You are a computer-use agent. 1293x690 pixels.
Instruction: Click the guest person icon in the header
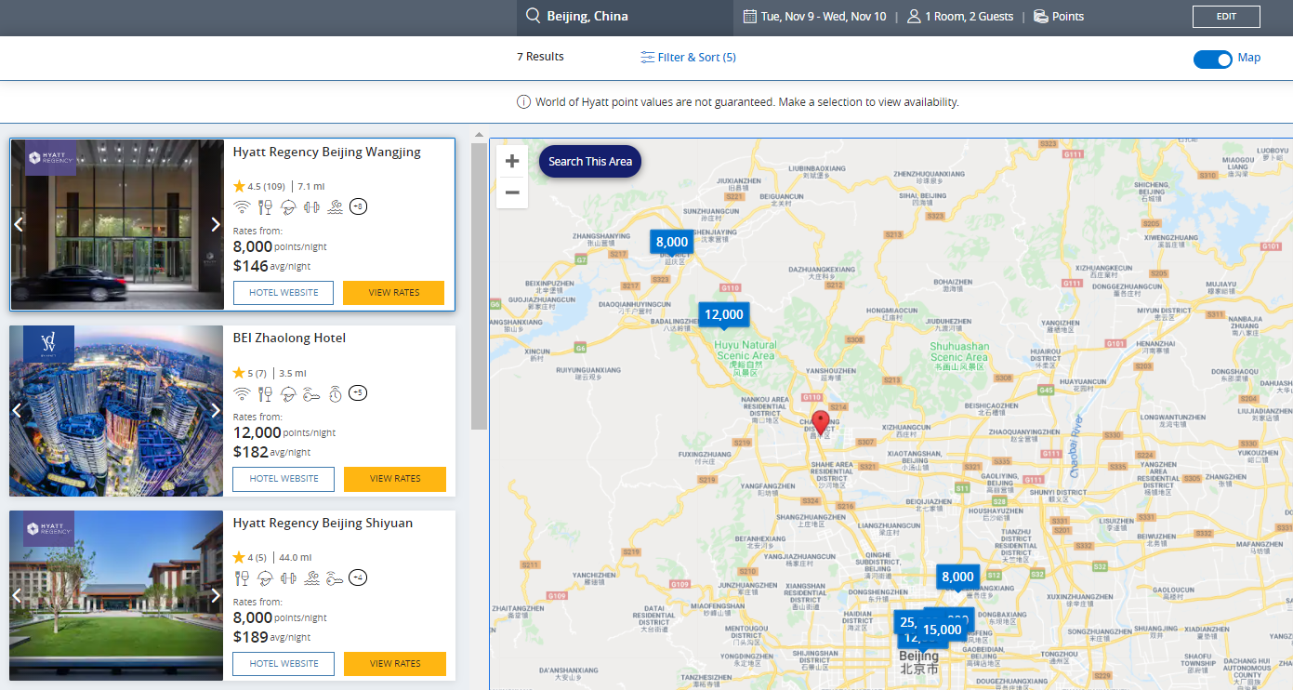pos(914,16)
